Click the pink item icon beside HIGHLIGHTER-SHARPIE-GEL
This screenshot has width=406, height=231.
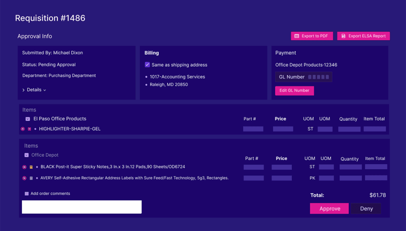coord(29,129)
